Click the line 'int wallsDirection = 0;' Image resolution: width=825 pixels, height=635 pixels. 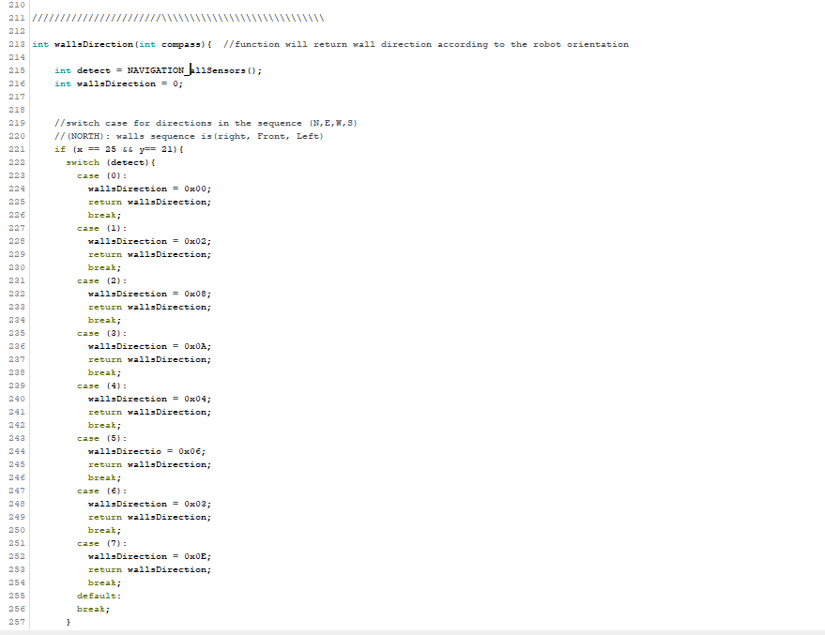pos(119,84)
